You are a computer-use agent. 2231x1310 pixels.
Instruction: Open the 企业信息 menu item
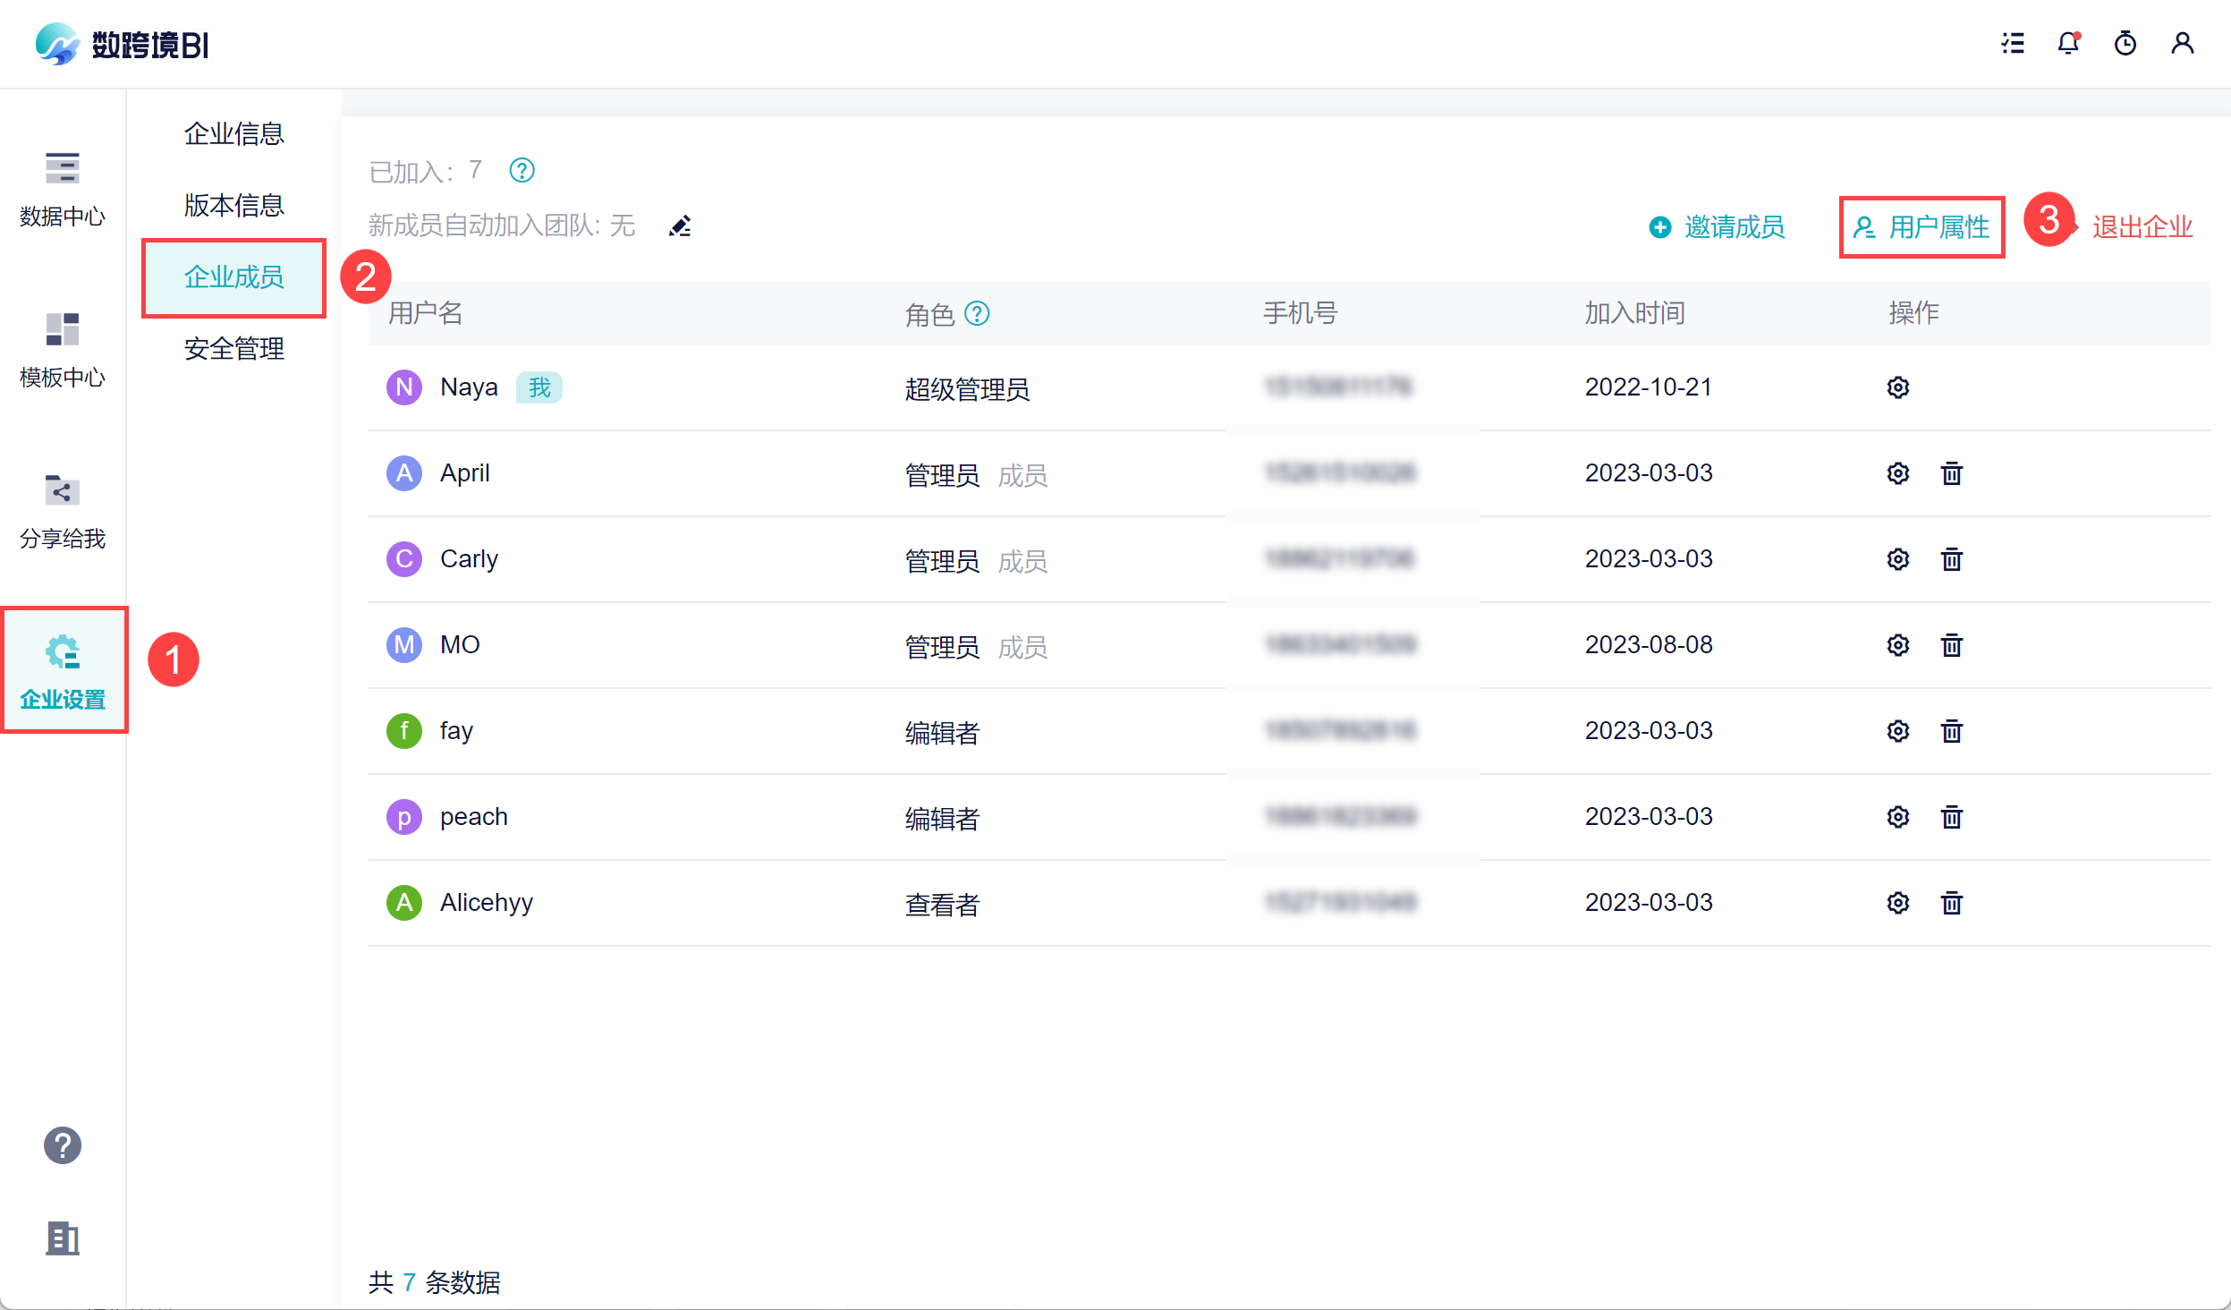pyautogui.click(x=233, y=134)
